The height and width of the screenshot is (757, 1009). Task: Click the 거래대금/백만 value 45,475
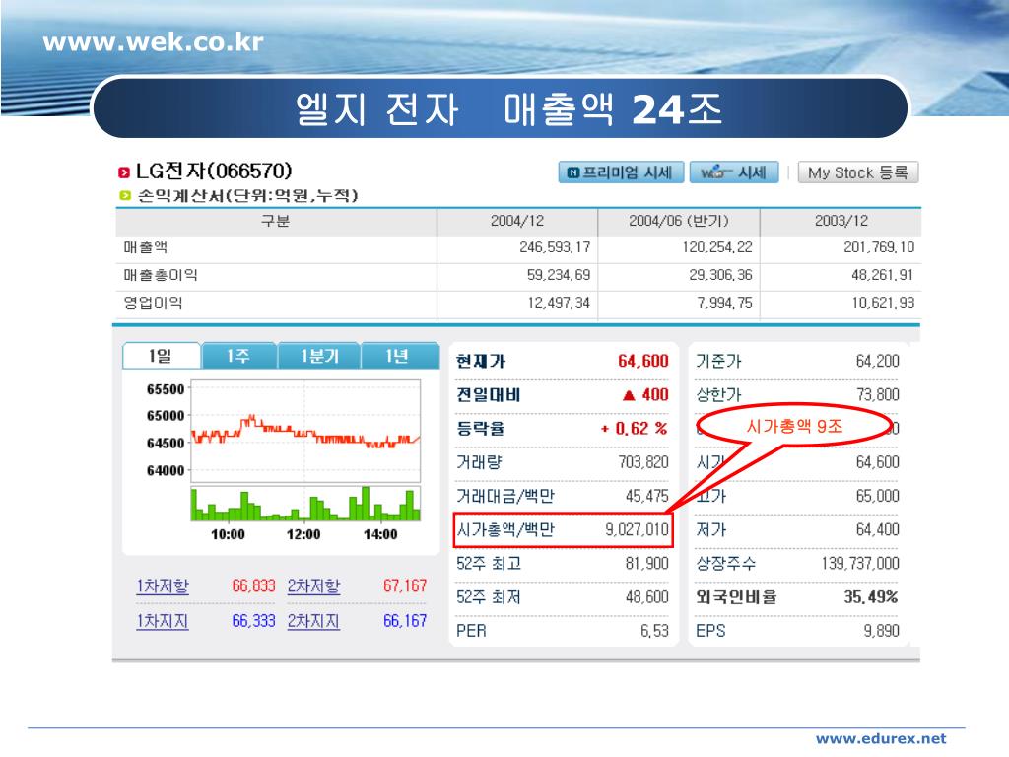pyautogui.click(x=647, y=496)
